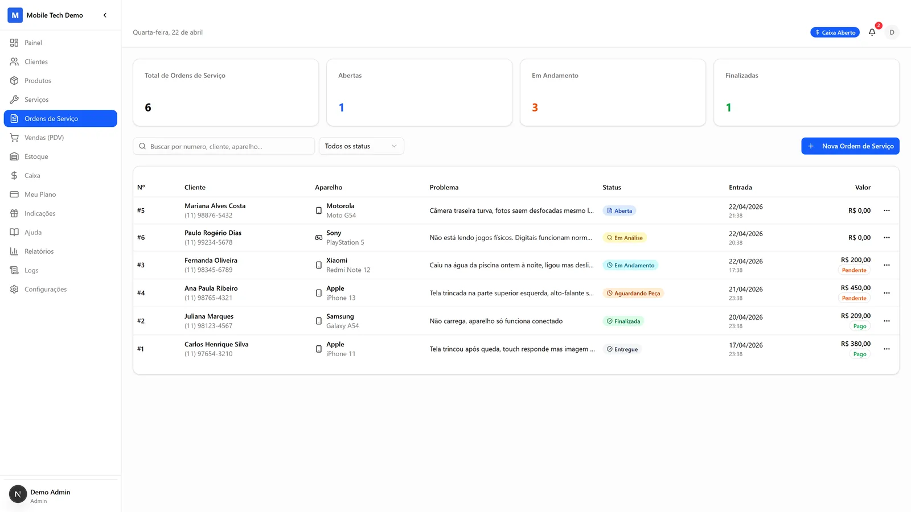Click the Em Andamento status badge in table
The width and height of the screenshot is (911, 512).
point(630,265)
